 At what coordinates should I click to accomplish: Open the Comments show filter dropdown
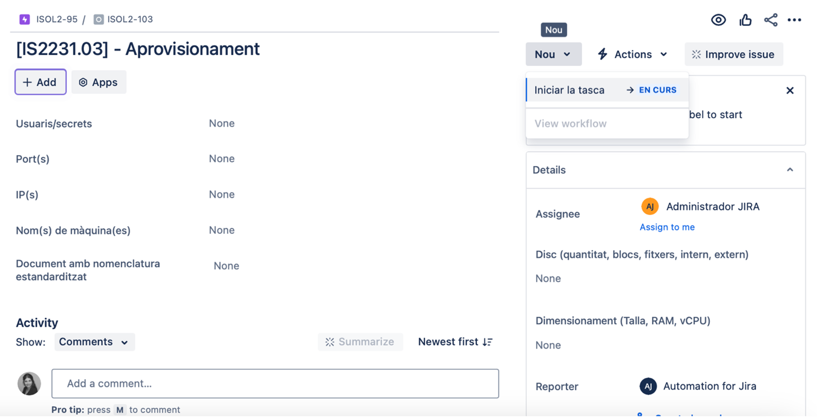[x=94, y=342]
